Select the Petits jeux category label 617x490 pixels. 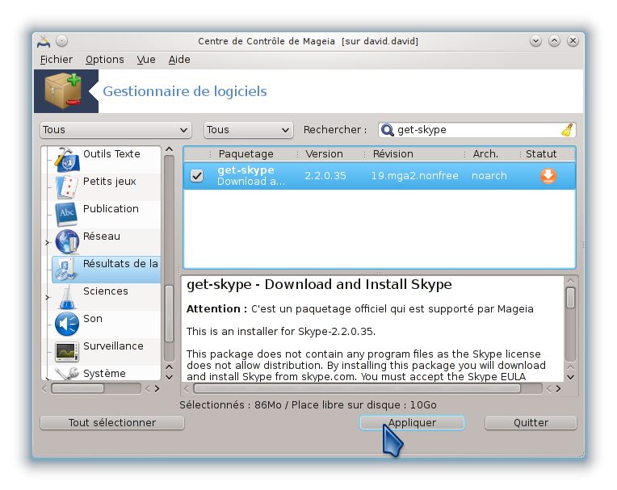110,182
